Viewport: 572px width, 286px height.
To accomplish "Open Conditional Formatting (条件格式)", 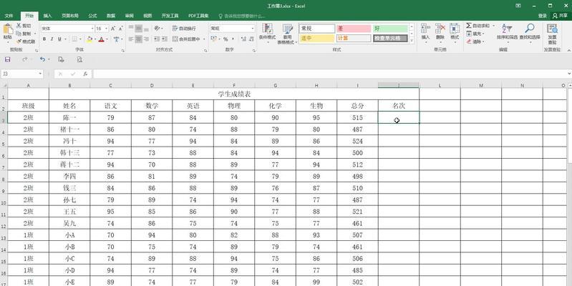I will point(267,33).
